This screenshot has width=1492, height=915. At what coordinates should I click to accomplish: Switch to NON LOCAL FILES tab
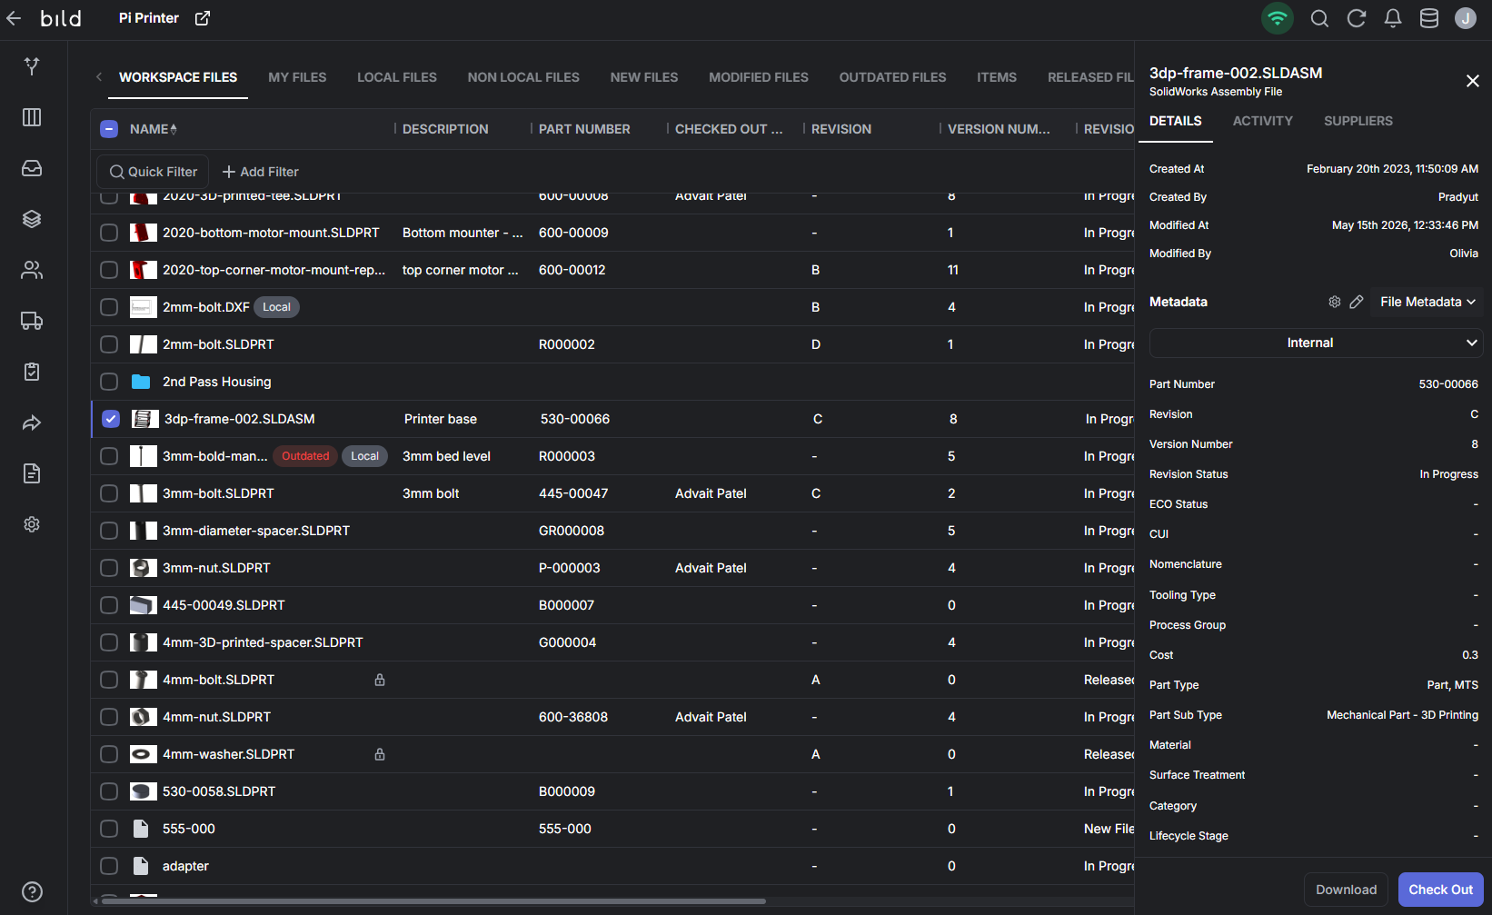tap(523, 77)
